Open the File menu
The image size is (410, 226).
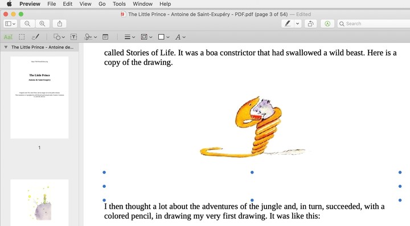tap(51, 4)
